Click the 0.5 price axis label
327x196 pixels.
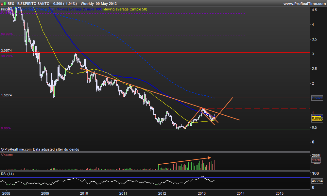pos(314,127)
